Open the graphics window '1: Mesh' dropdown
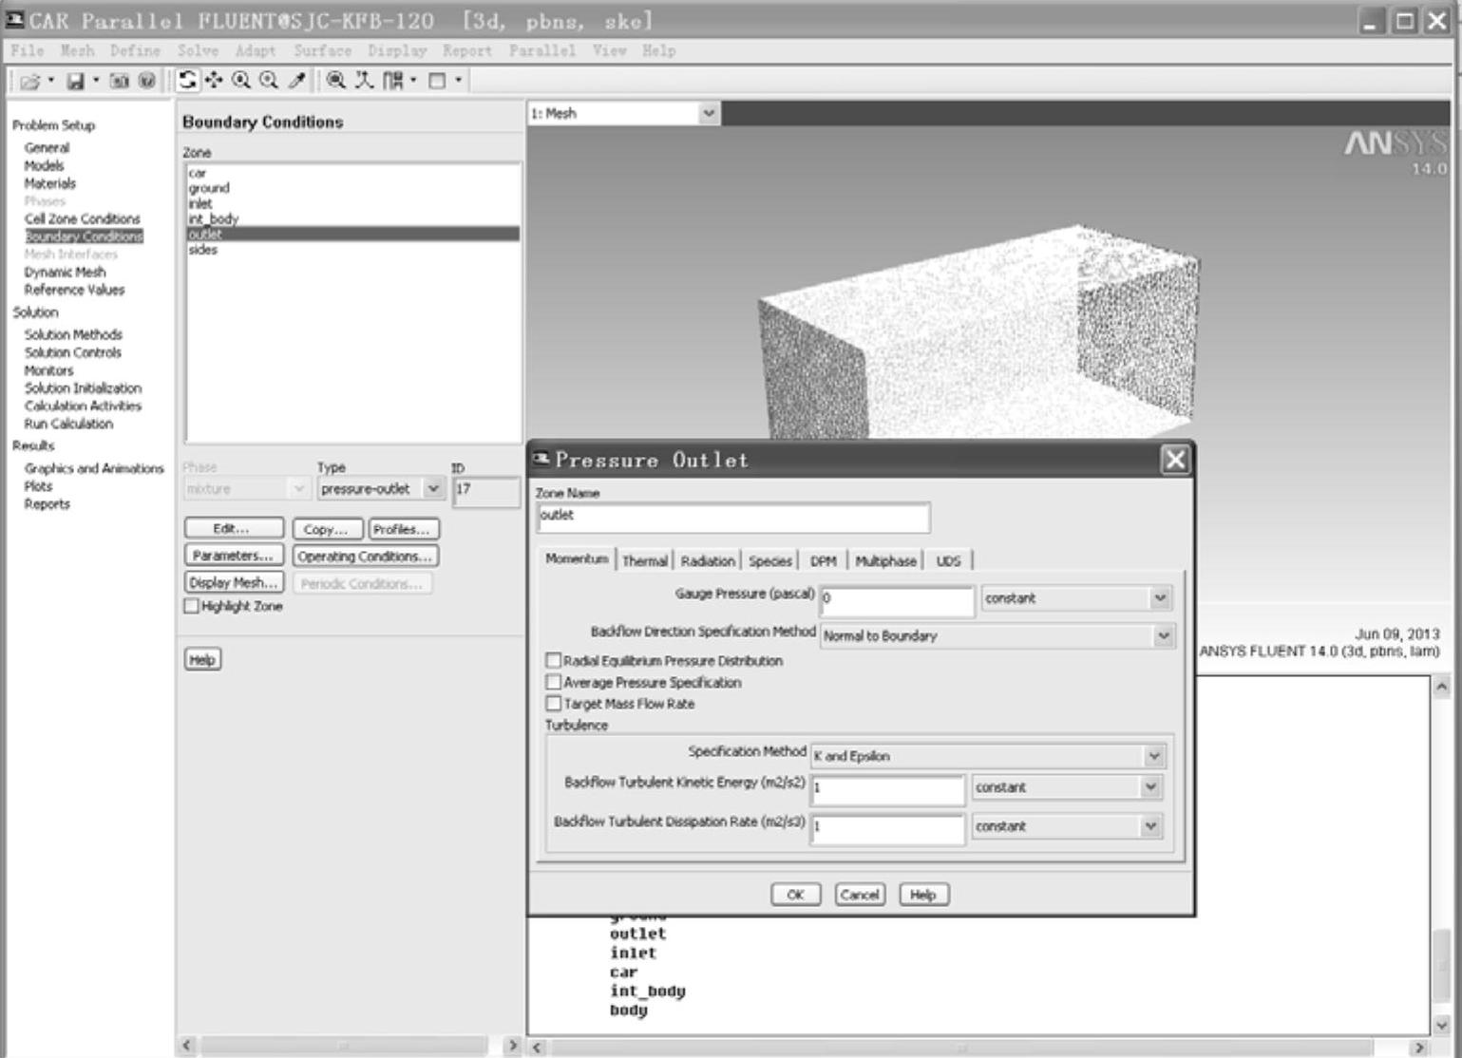1462x1058 pixels. pyautogui.click(x=708, y=113)
